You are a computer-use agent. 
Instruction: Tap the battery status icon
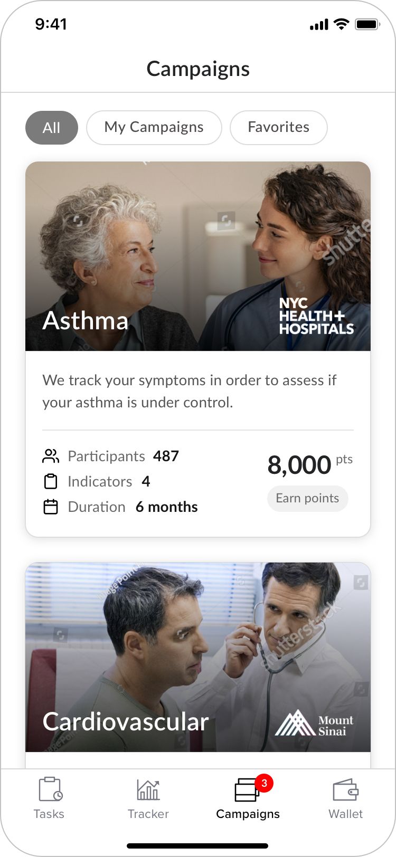tap(367, 24)
